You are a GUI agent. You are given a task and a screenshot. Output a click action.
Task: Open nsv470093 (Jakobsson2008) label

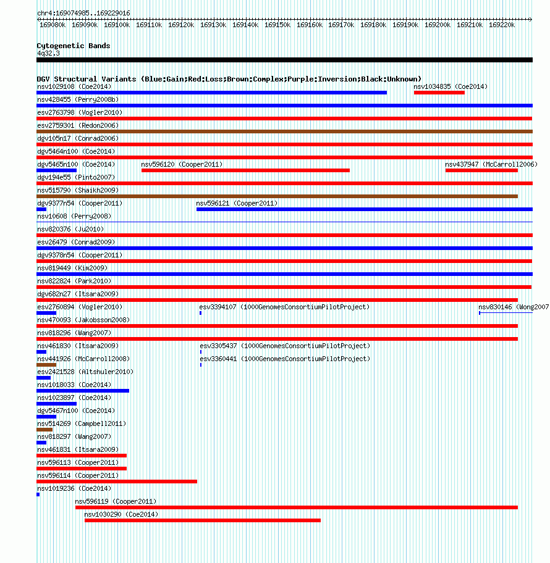tap(83, 320)
